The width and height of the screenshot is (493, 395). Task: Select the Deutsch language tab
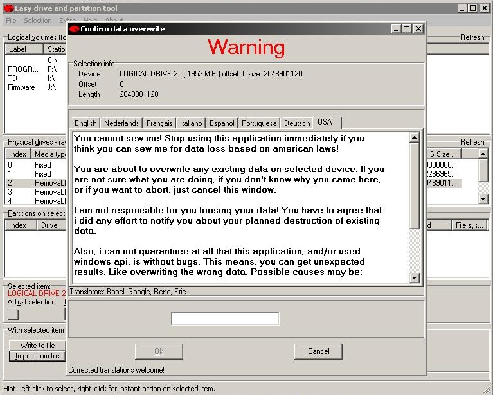coord(296,123)
